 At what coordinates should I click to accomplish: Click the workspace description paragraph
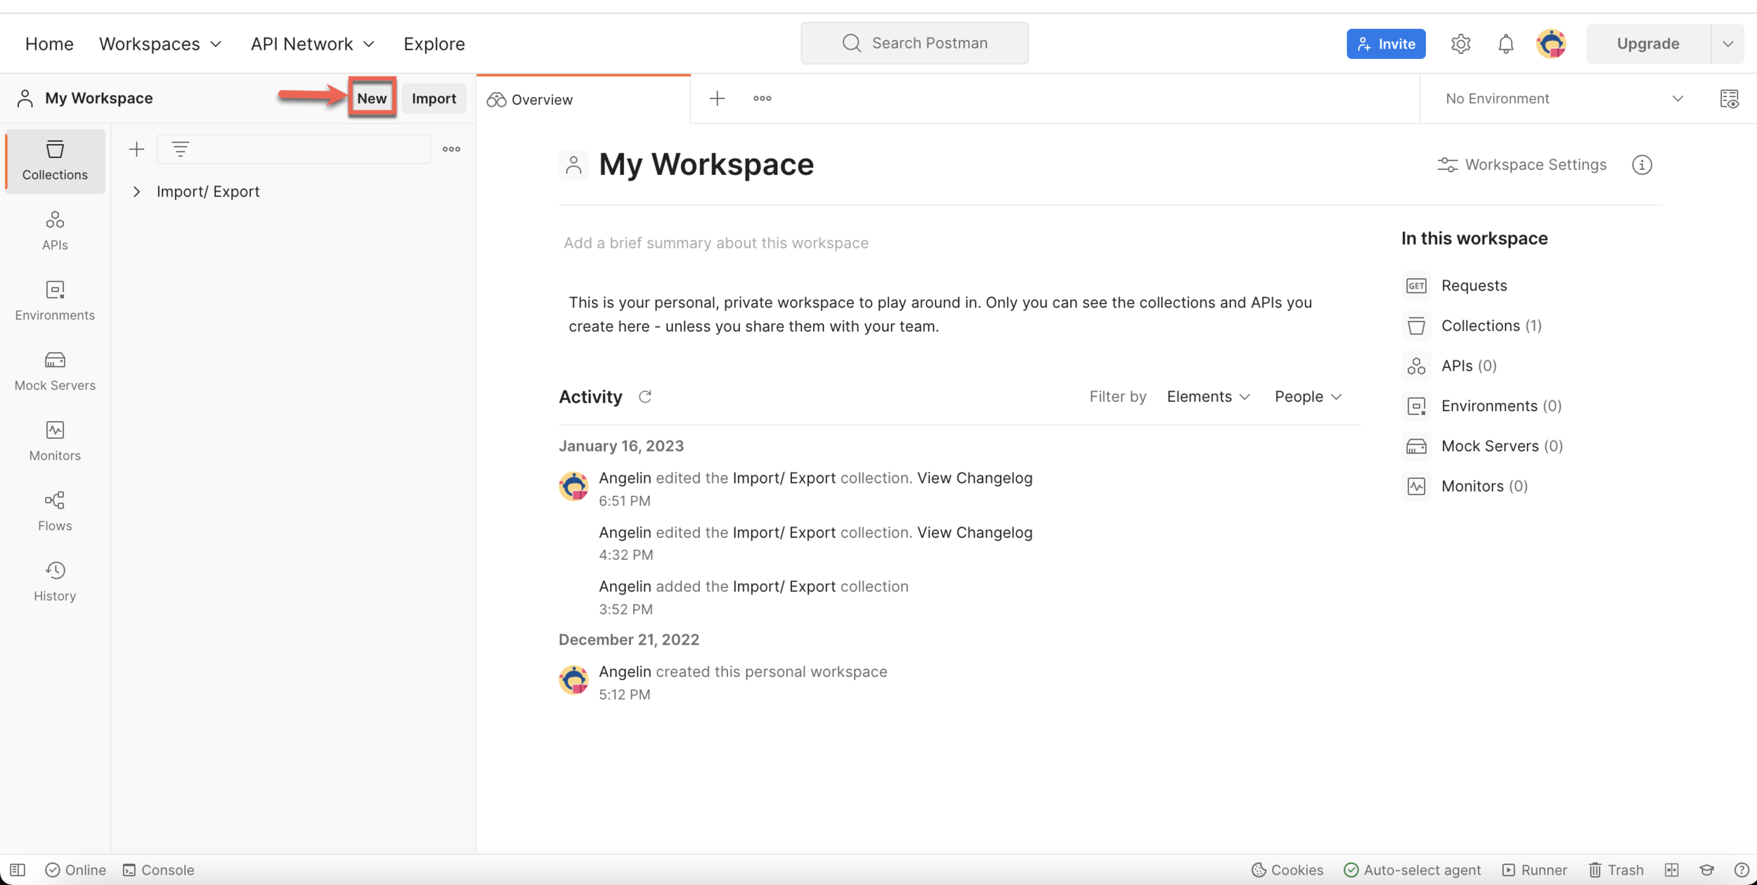(x=940, y=314)
